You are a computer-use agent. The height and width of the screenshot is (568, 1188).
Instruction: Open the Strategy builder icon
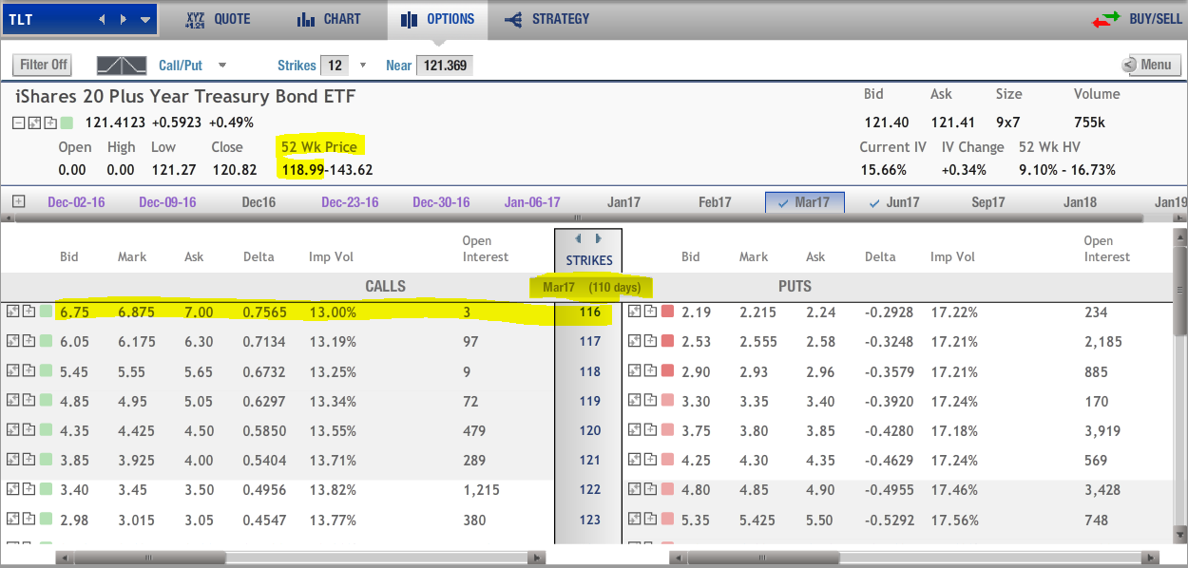[513, 19]
